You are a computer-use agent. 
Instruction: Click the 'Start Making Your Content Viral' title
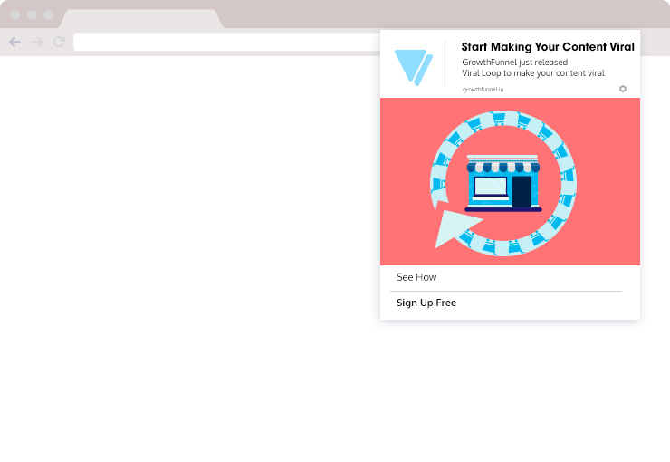[547, 47]
